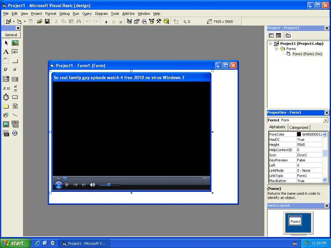Select the Data control tool
The width and height of the screenshot is (331, 248).
pos(15,124)
